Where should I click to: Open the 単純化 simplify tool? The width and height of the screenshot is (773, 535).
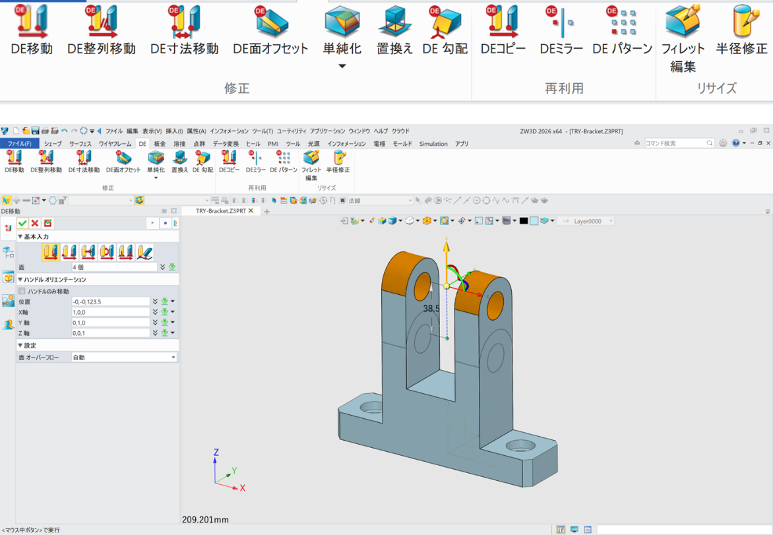pyautogui.click(x=156, y=160)
